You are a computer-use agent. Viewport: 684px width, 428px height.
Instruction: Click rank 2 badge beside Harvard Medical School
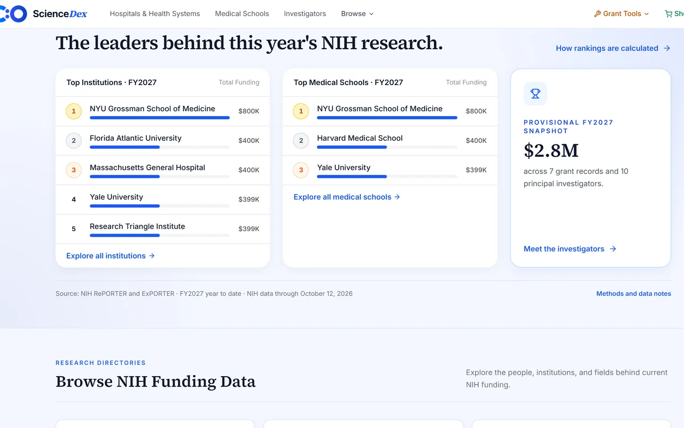pyautogui.click(x=301, y=141)
